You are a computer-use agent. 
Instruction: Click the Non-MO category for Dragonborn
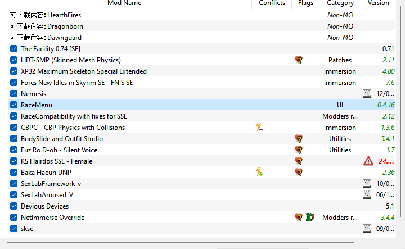(x=340, y=26)
